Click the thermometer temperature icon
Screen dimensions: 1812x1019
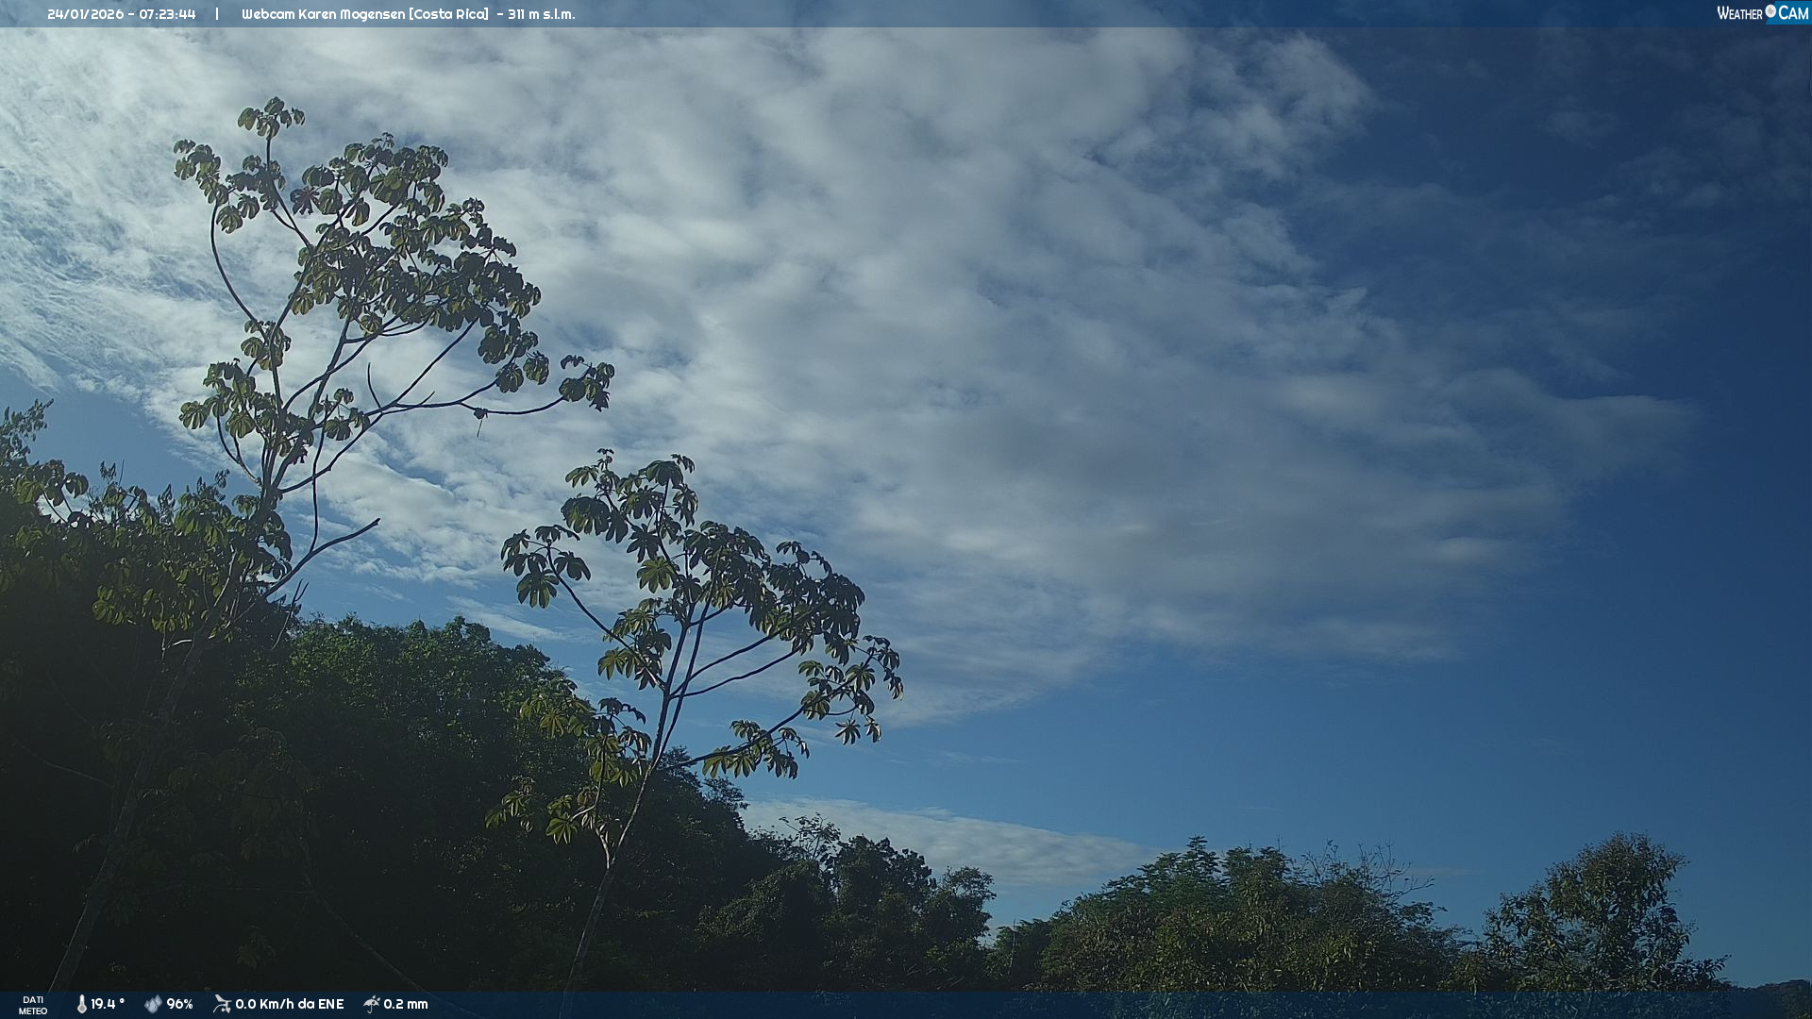[82, 1004]
